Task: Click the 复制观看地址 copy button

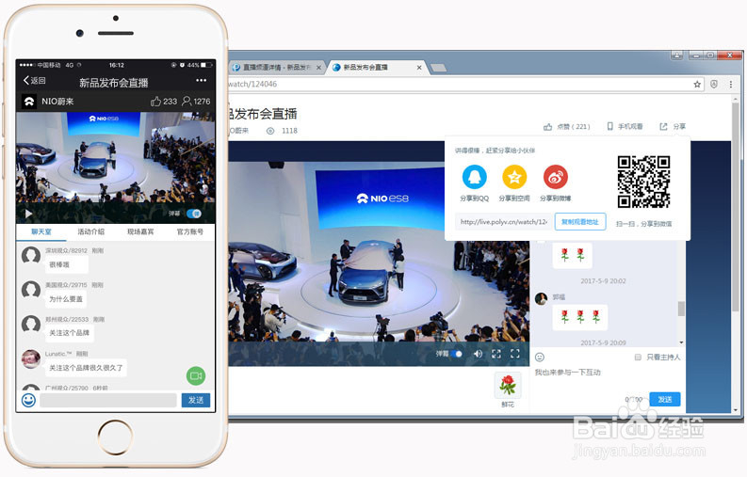Action: [580, 222]
